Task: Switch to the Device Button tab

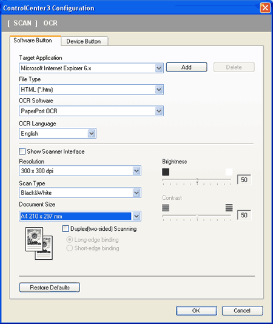Action: pos(84,41)
